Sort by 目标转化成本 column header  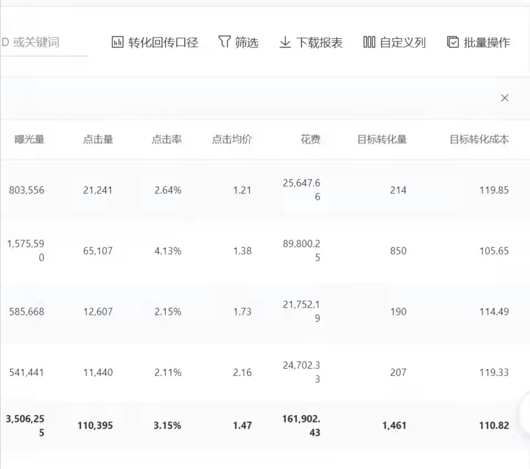pos(479,139)
